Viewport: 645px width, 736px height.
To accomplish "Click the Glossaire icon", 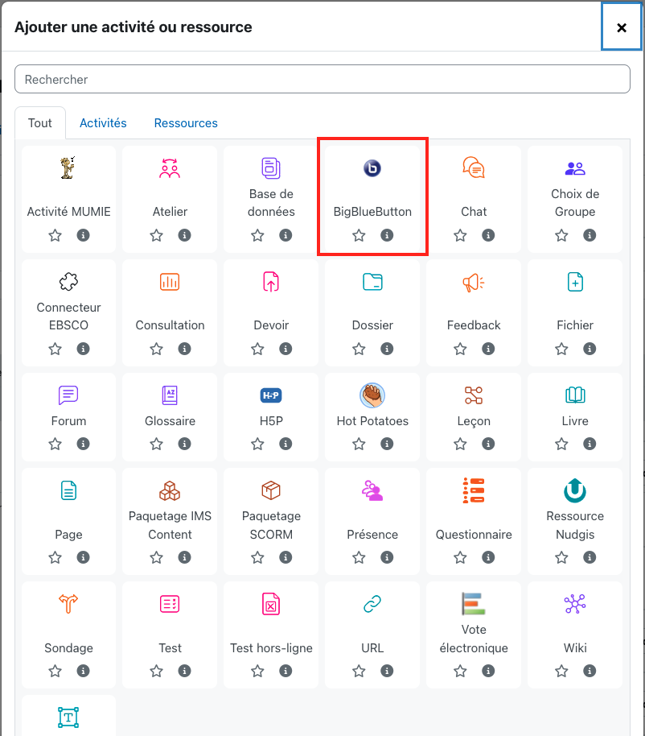I will point(170,395).
